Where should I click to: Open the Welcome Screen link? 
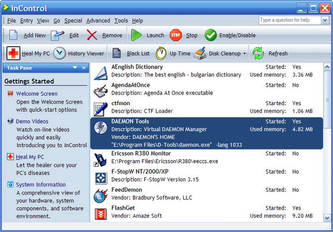[x=37, y=94]
